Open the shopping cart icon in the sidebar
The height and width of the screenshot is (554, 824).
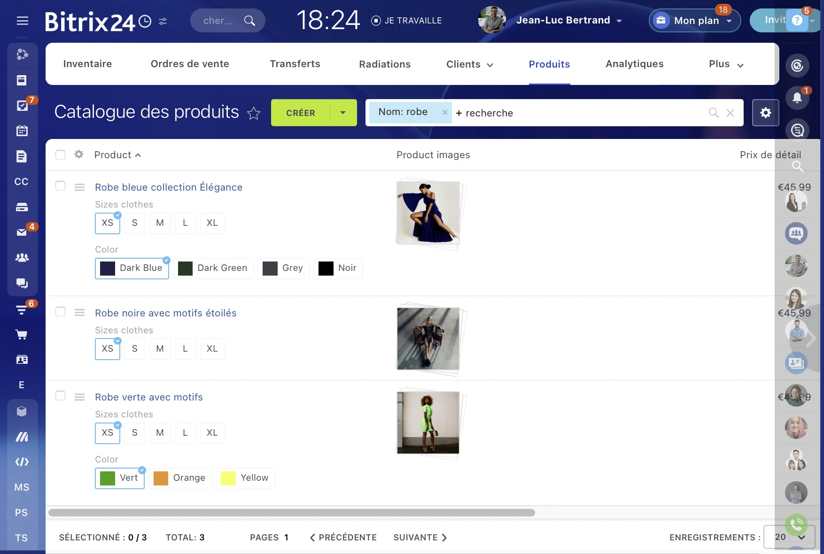(x=22, y=334)
